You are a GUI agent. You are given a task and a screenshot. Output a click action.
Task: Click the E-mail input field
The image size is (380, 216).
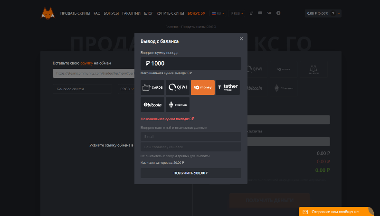pos(191,136)
